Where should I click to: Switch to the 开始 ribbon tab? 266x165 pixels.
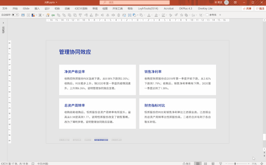click(15, 8)
